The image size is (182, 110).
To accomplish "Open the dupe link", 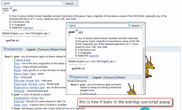I will [18, 105].
